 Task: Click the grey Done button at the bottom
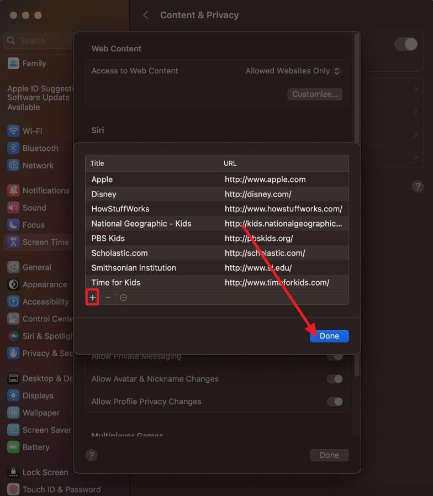329,455
